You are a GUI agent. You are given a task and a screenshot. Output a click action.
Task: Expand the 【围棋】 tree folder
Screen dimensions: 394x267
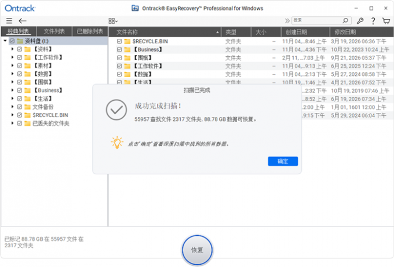pyautogui.click(x=12, y=82)
